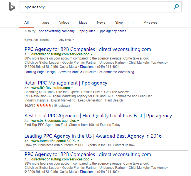
Task: Click www.forward3d.com/US/PPC green URL
Action: pos(54,141)
